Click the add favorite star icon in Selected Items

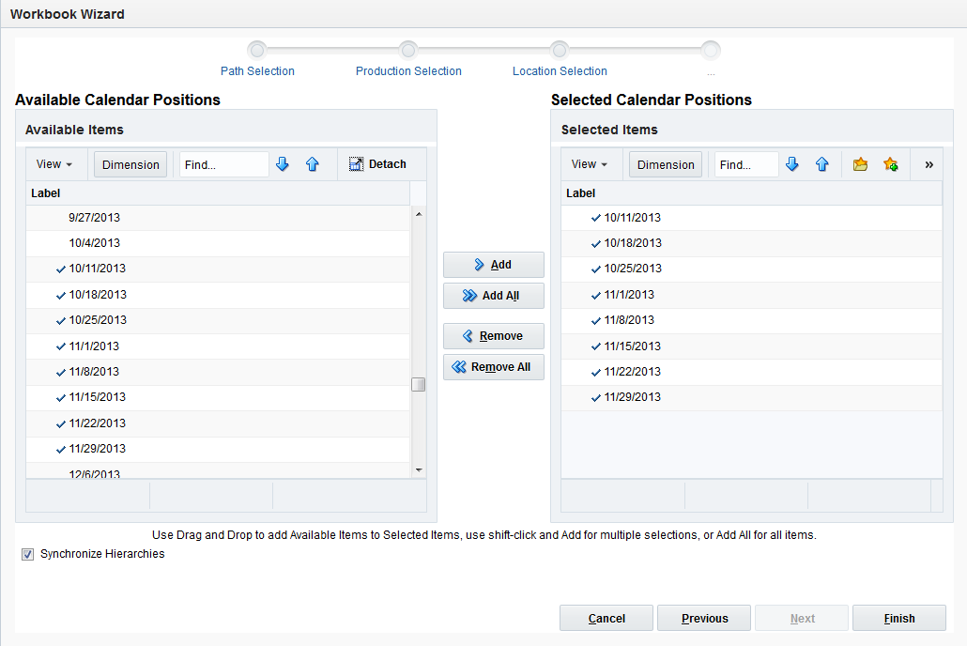pyautogui.click(x=891, y=164)
